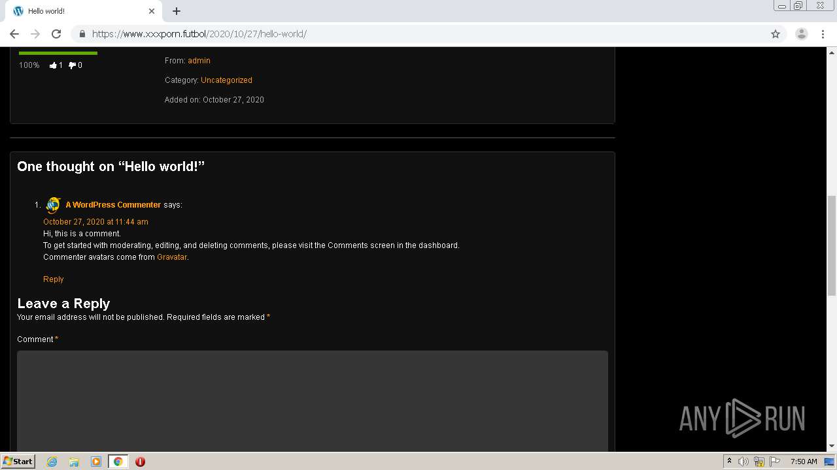Open the volume speaker tray icon
The width and height of the screenshot is (837, 470).
tap(743, 462)
